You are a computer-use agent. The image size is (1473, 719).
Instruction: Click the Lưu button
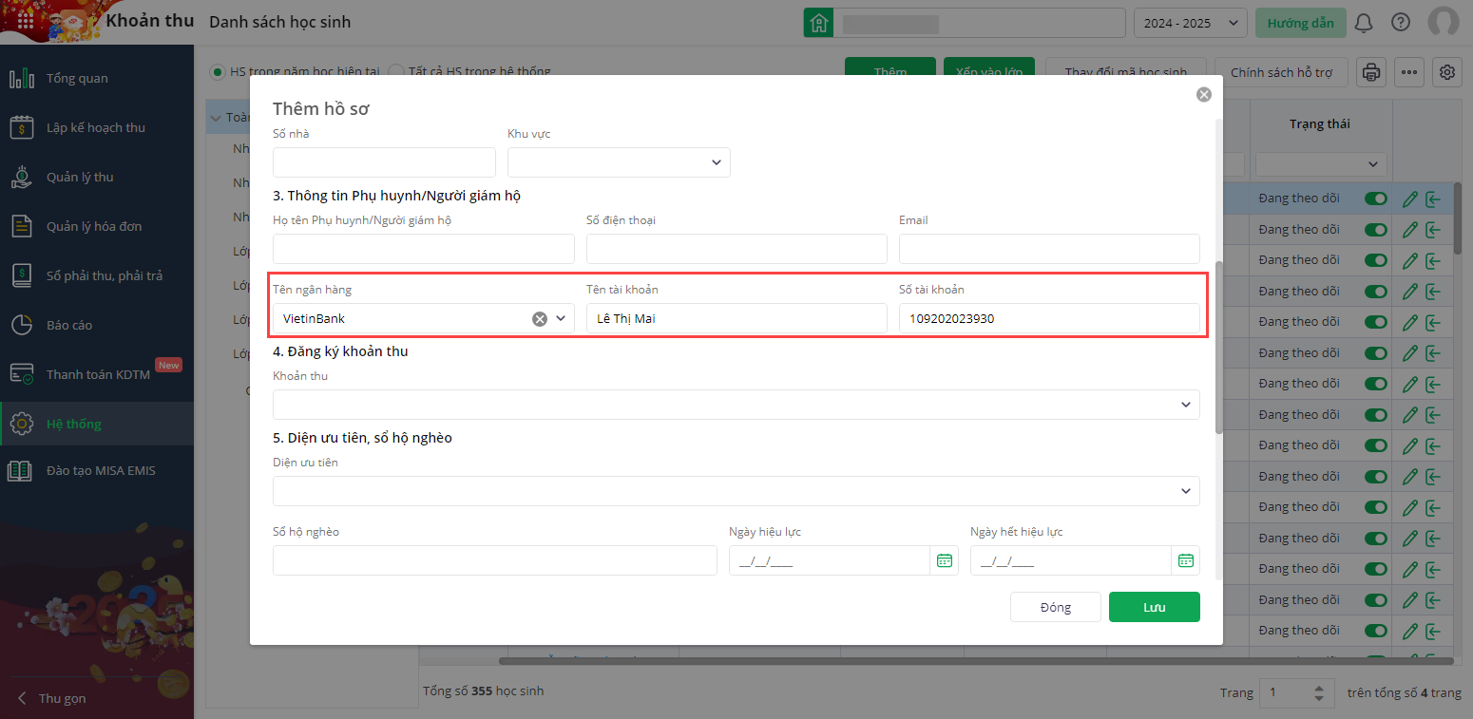pos(1154,607)
